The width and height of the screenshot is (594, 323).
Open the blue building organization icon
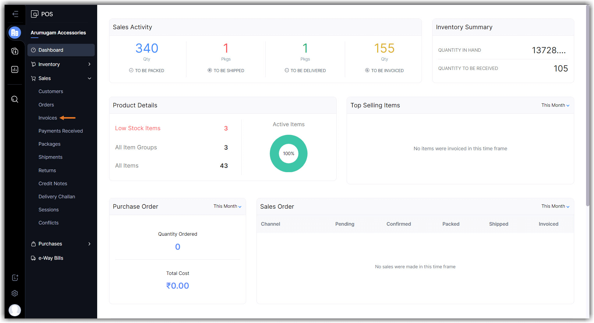[x=15, y=33]
